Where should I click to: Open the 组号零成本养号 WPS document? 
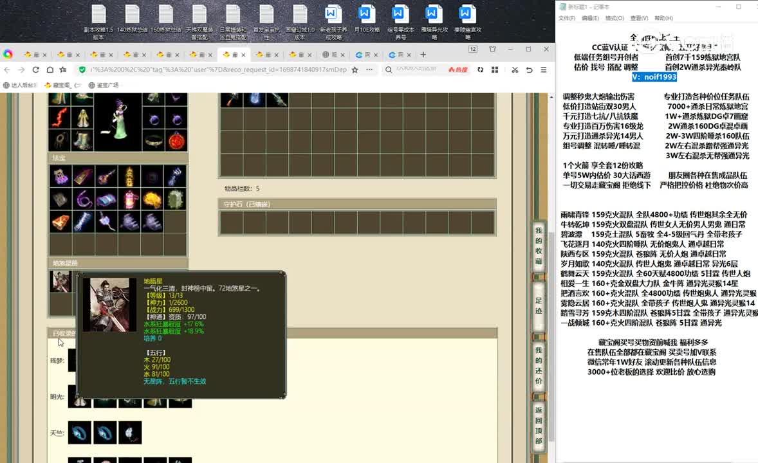(401, 23)
